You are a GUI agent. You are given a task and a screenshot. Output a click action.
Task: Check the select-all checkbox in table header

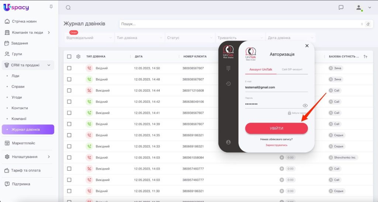pyautogui.click(x=69, y=56)
